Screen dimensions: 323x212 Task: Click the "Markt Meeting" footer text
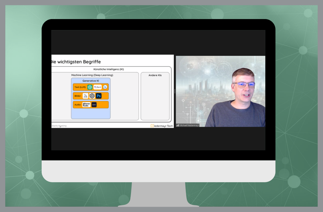point(59,126)
